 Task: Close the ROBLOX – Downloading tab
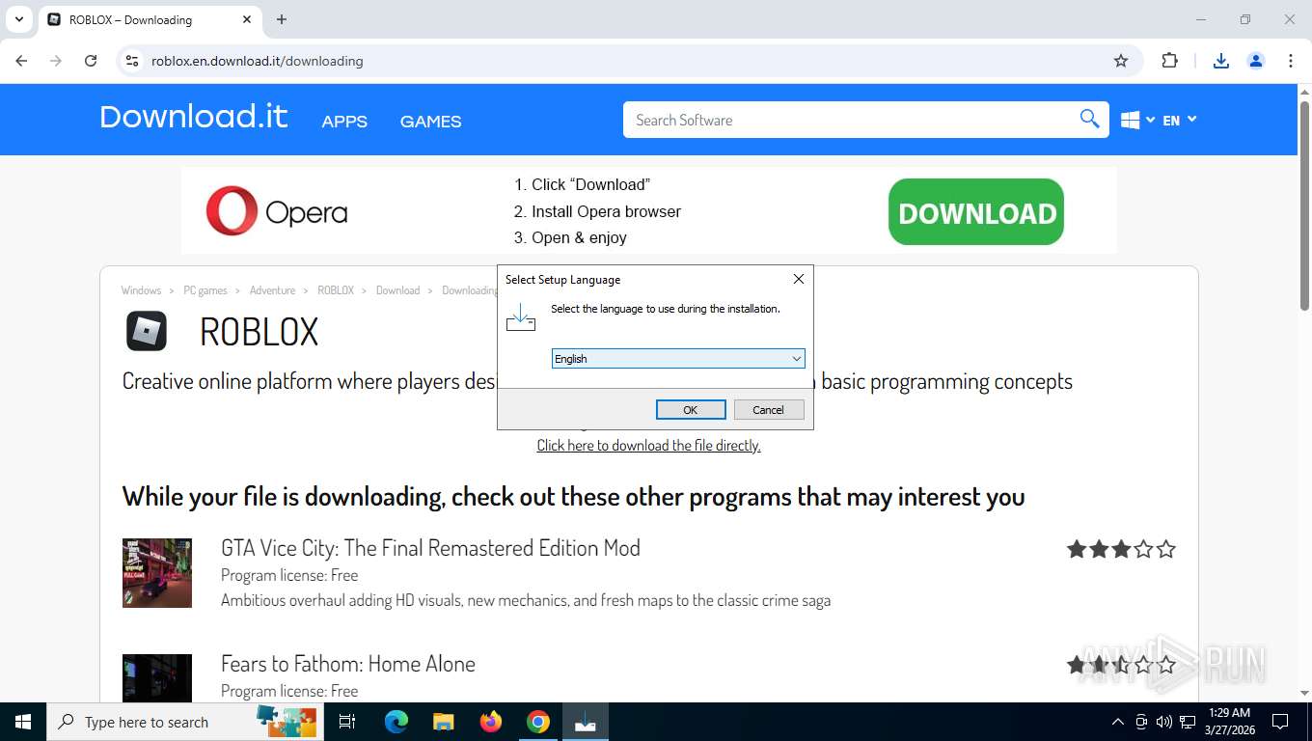coord(247,19)
